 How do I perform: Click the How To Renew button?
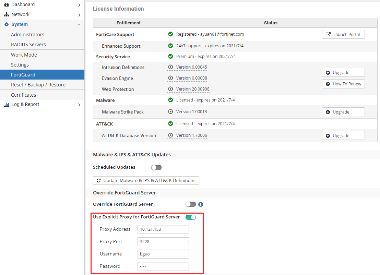(x=343, y=84)
